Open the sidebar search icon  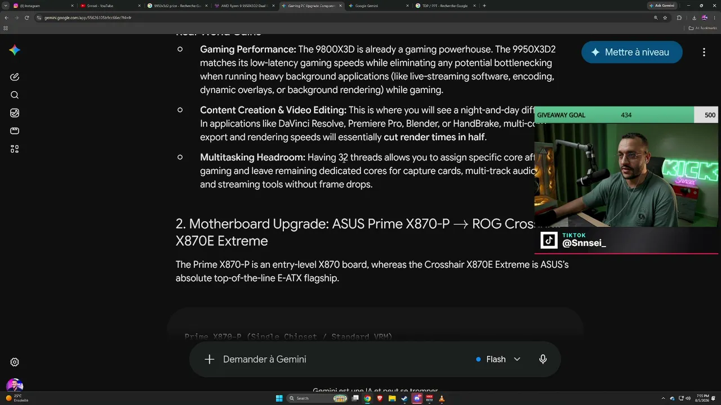[15, 95]
